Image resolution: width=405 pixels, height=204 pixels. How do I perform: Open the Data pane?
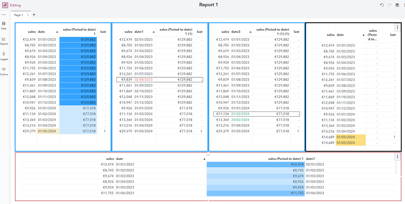pos(4,25)
